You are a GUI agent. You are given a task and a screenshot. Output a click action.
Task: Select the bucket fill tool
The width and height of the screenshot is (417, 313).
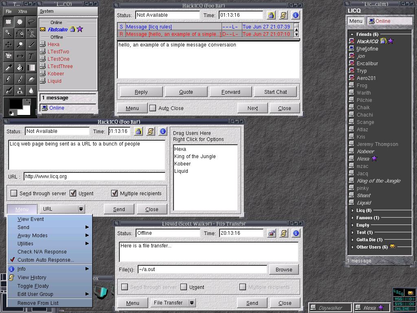click(20, 68)
